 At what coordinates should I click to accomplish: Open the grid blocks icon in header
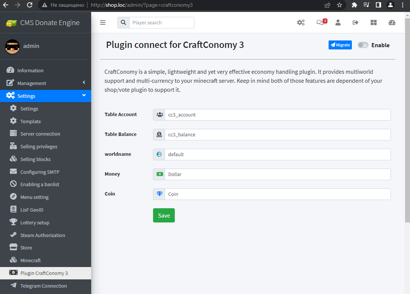pos(374,22)
